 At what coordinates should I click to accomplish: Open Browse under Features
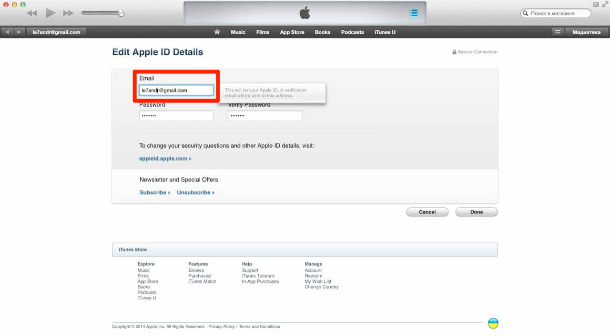pyautogui.click(x=196, y=270)
